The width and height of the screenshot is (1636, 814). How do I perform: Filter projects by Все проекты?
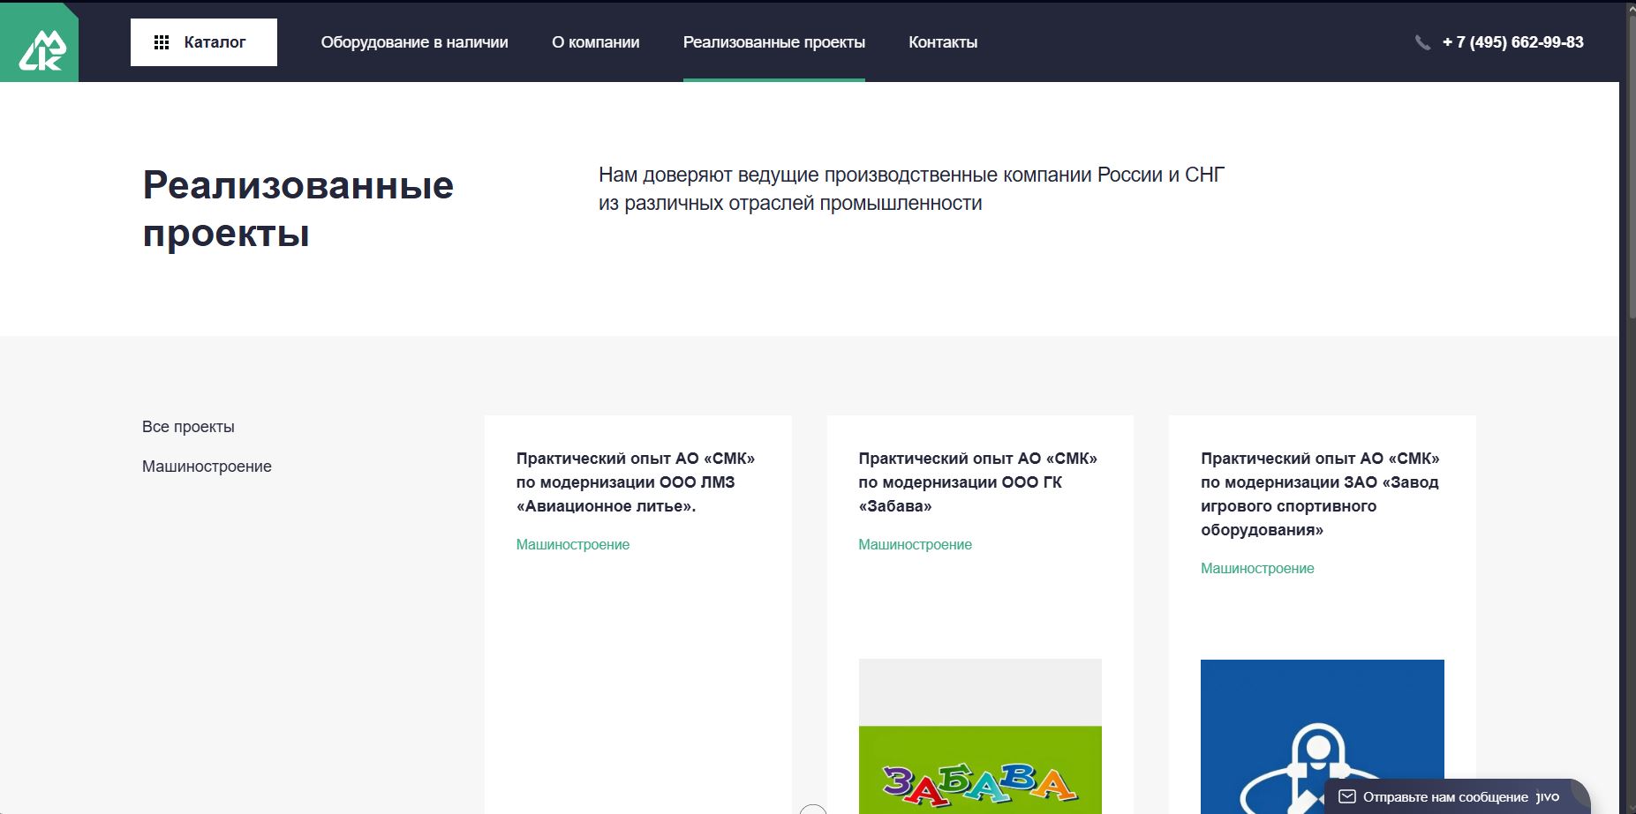188,427
